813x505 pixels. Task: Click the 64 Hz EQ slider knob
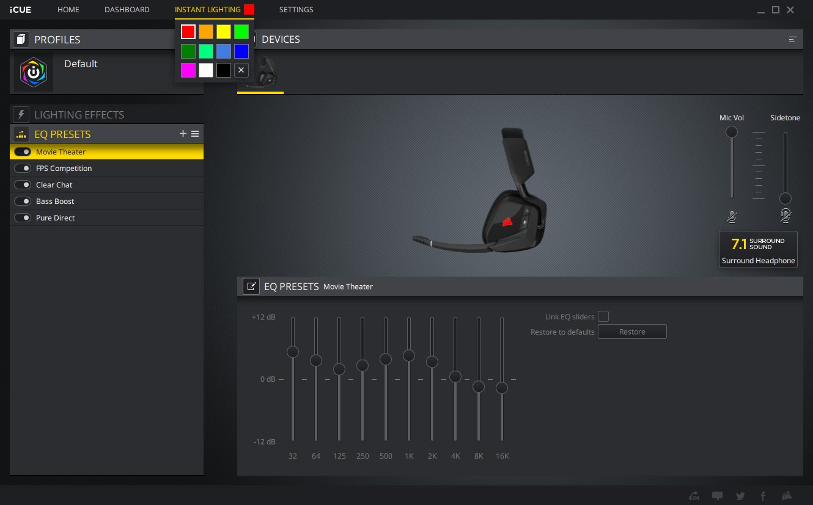316,360
